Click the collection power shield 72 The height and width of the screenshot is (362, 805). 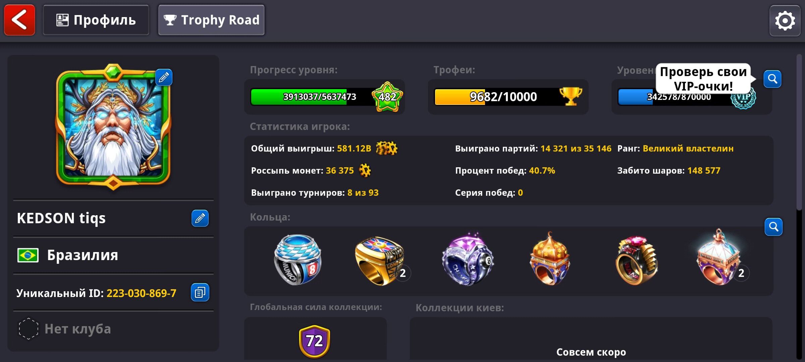[x=314, y=341]
